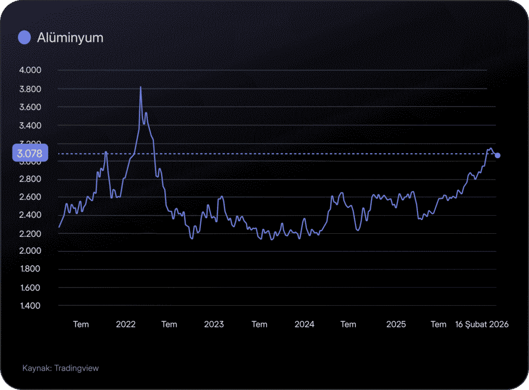
Task: Select the 2022 label on time axis
Action: 126,324
